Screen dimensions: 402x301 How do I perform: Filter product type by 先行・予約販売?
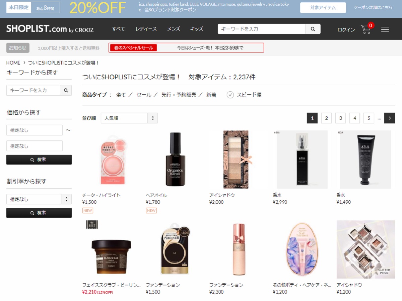point(179,95)
